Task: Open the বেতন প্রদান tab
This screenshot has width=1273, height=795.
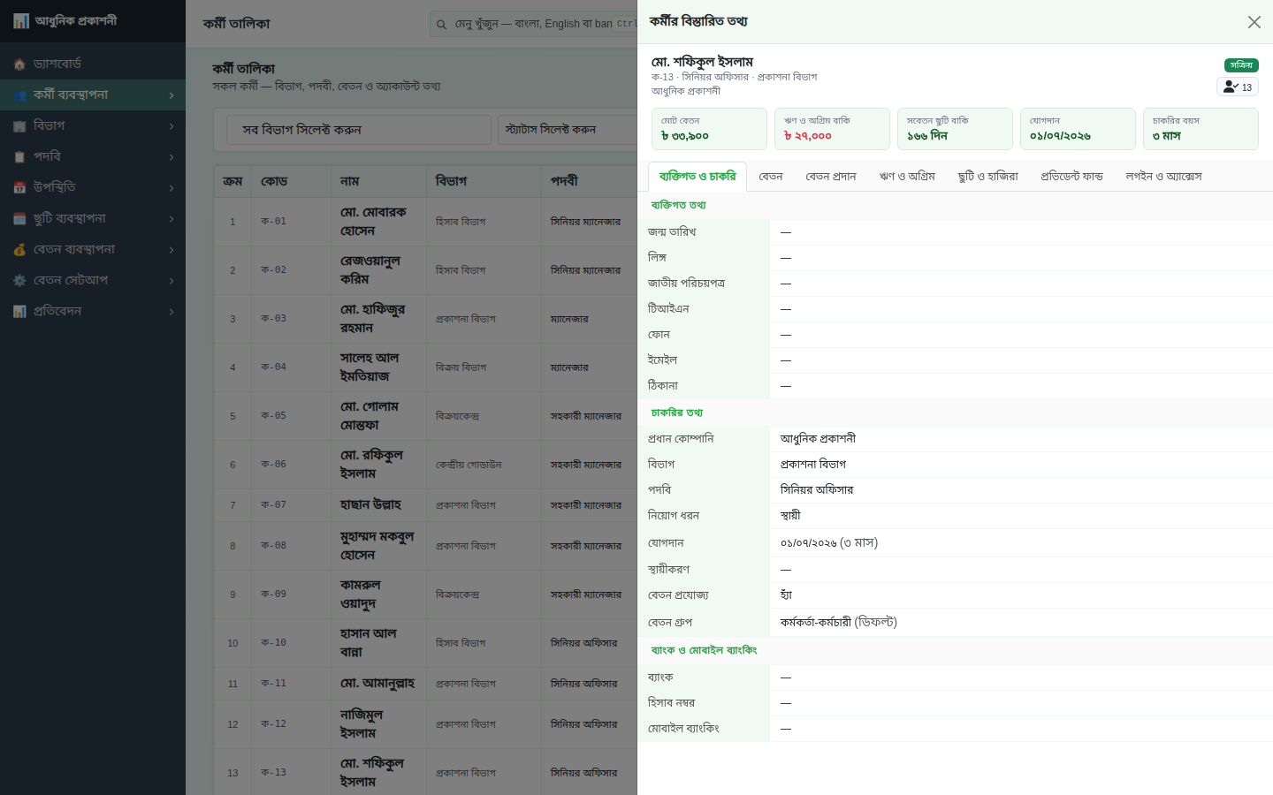Action: [831, 177]
